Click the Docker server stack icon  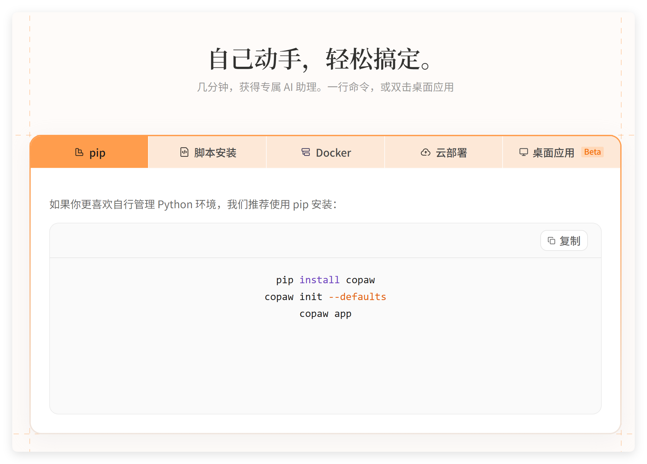click(x=306, y=152)
